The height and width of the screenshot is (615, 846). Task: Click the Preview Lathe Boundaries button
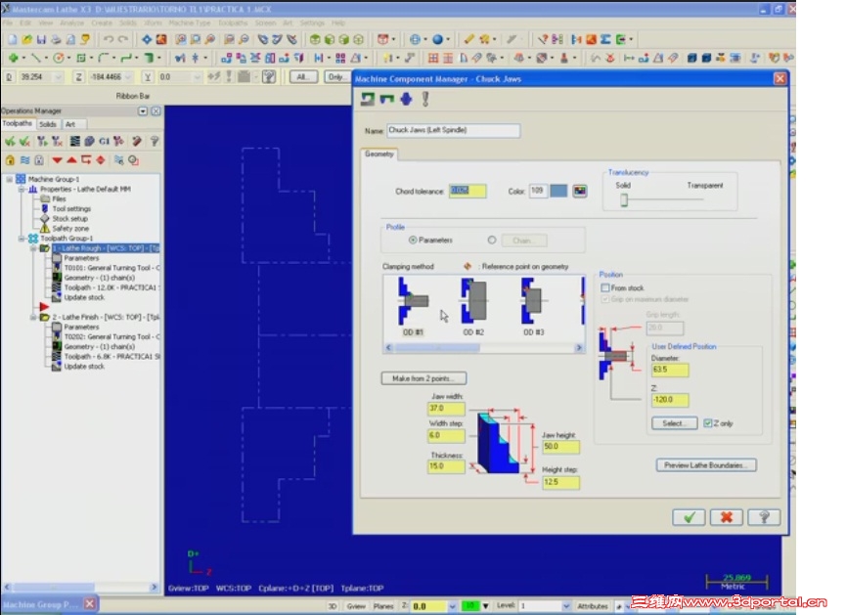(x=706, y=465)
